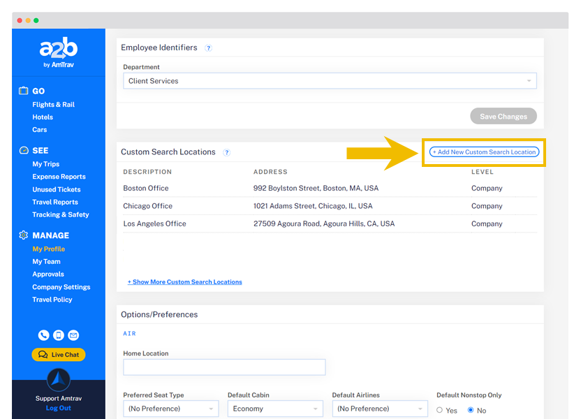
Task: Select No for Default Nonstop Only
Action: click(471, 410)
